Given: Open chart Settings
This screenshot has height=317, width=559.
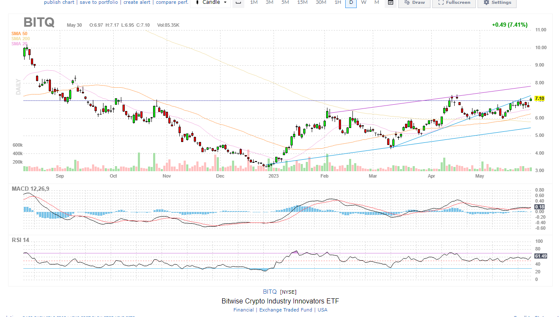Looking at the screenshot, I should tap(497, 3).
